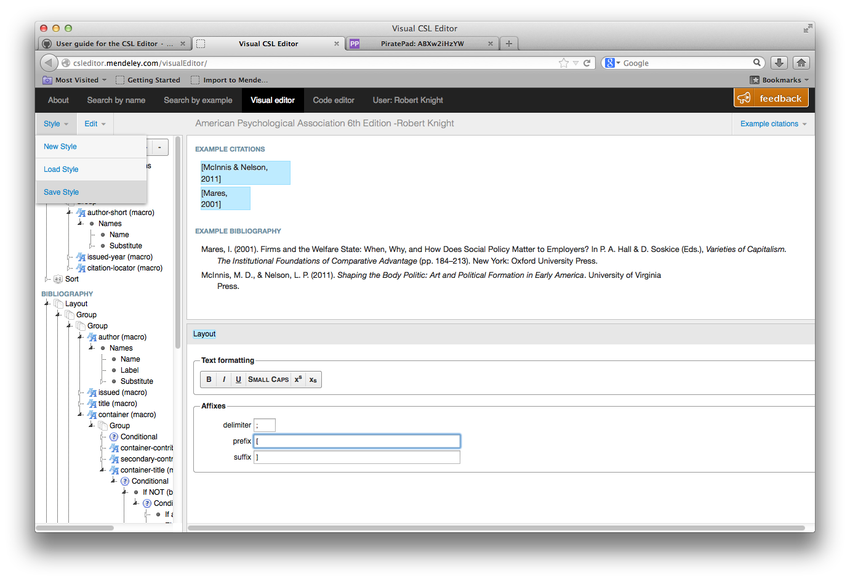Collapse bibliography Layout node
Screen dimensions: 850x581
tap(47, 304)
